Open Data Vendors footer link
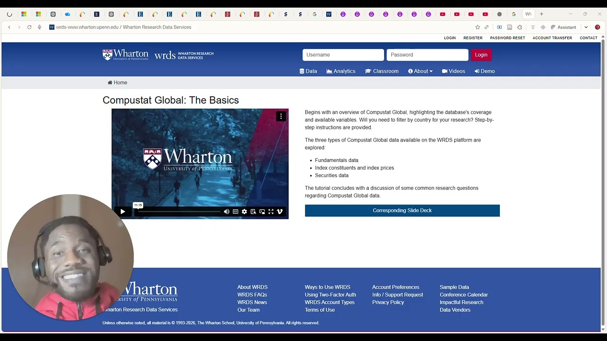 [455, 310]
